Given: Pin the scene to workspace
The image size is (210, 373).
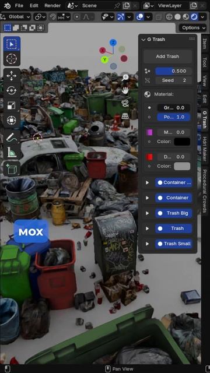Looking at the screenshot, I should [117, 5].
